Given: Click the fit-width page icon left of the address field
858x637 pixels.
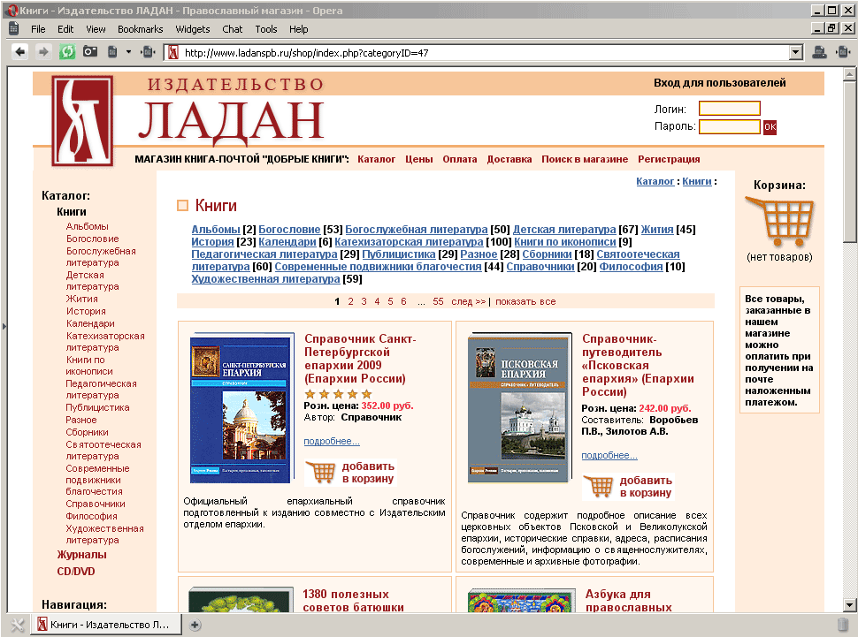Looking at the screenshot, I should point(148,52).
